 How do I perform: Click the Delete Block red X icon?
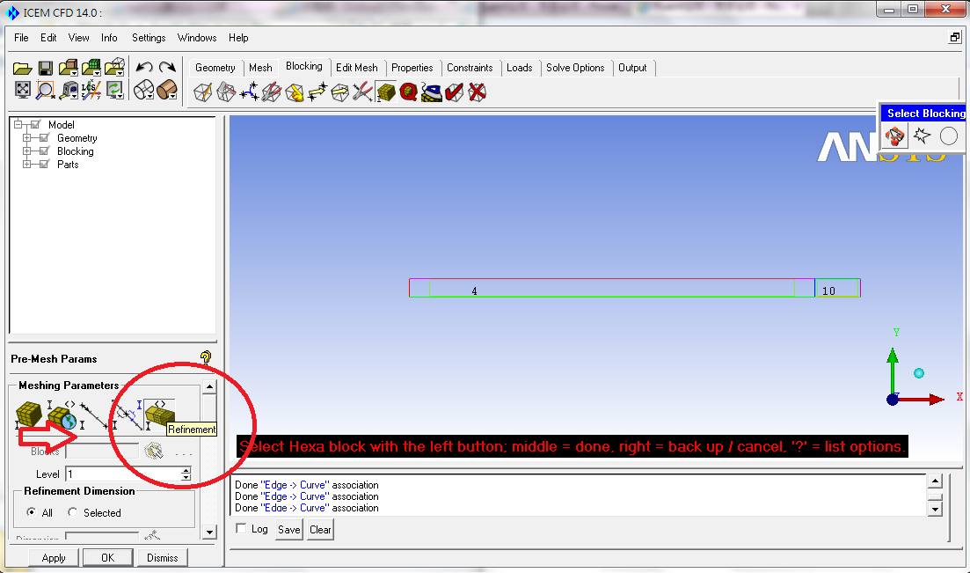coord(478,92)
